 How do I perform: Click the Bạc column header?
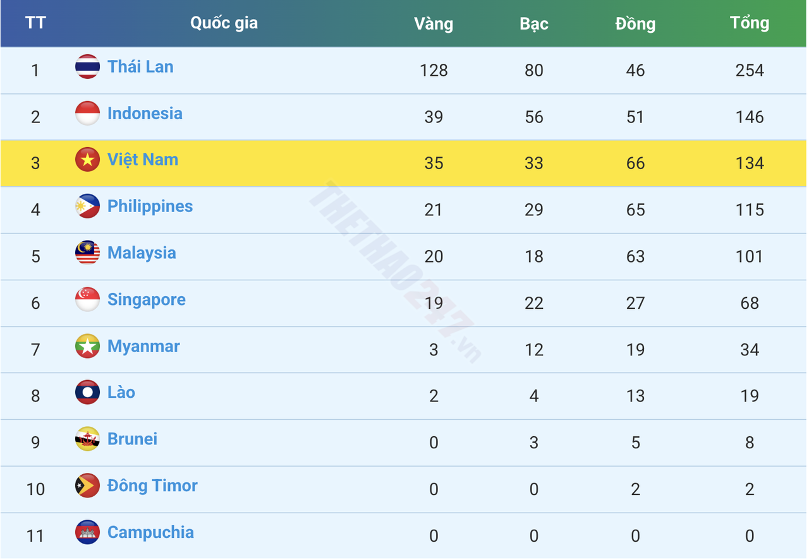pyautogui.click(x=534, y=23)
